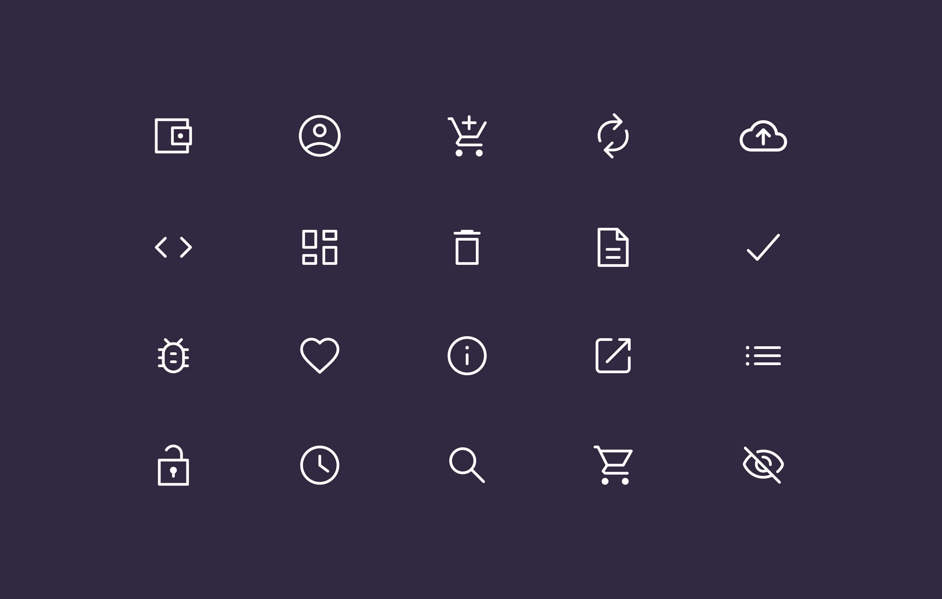This screenshot has width=942, height=599.
Task: Select the cloud upload icon
Action: click(x=763, y=135)
